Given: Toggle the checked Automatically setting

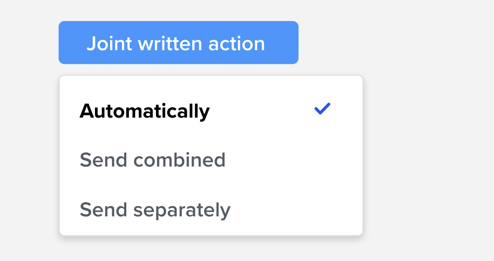Looking at the screenshot, I should pyautogui.click(x=145, y=111).
